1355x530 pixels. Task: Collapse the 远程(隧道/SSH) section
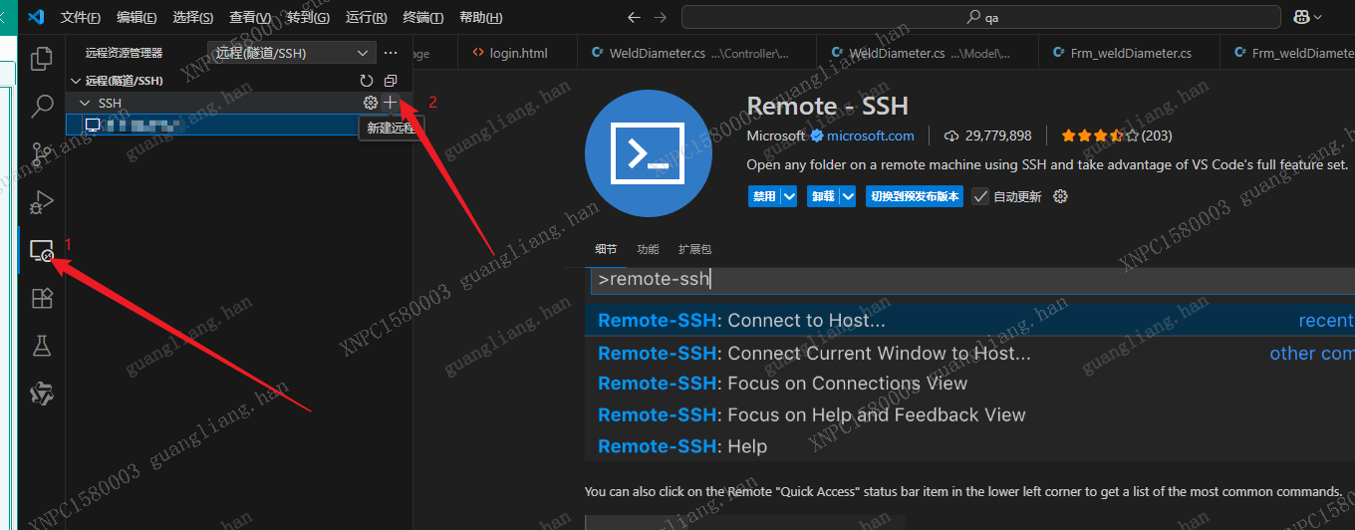[77, 81]
